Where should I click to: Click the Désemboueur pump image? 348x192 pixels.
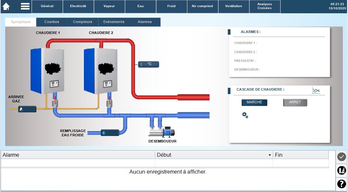pyautogui.click(x=162, y=132)
